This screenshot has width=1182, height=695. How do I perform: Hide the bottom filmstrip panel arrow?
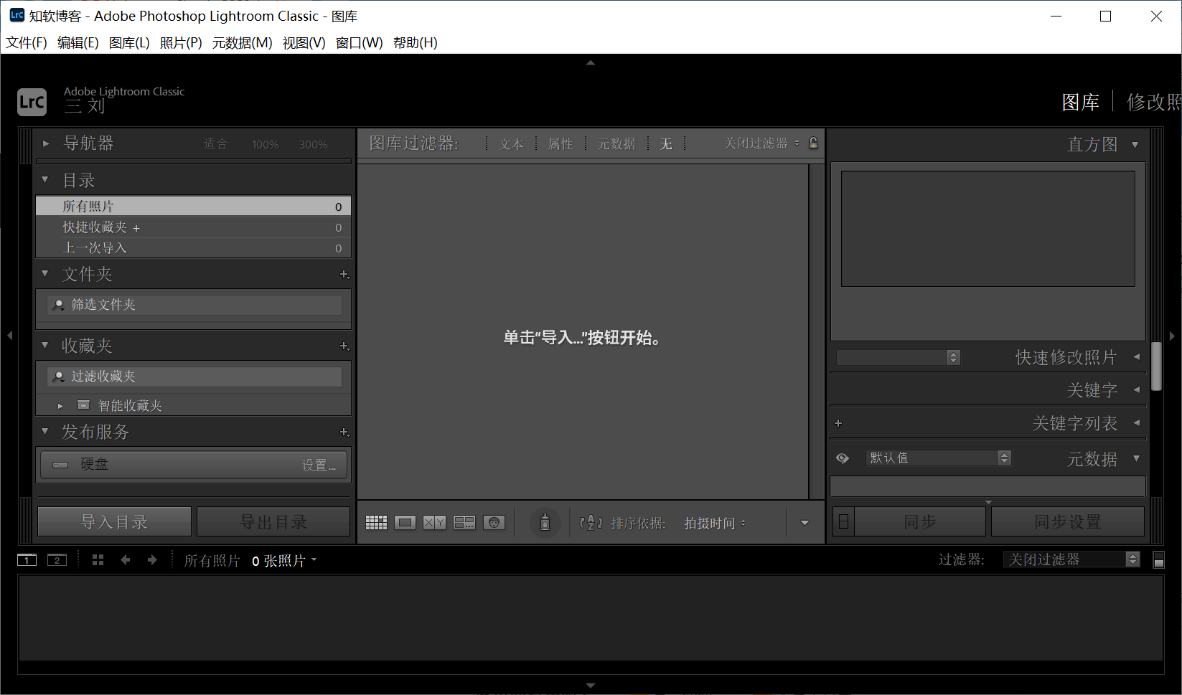[x=591, y=686]
